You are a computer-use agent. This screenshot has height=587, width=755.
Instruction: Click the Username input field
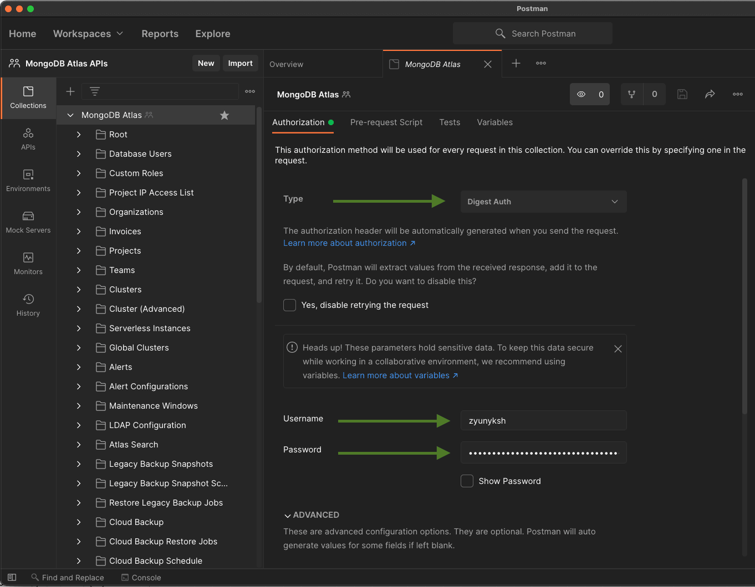pyautogui.click(x=544, y=420)
